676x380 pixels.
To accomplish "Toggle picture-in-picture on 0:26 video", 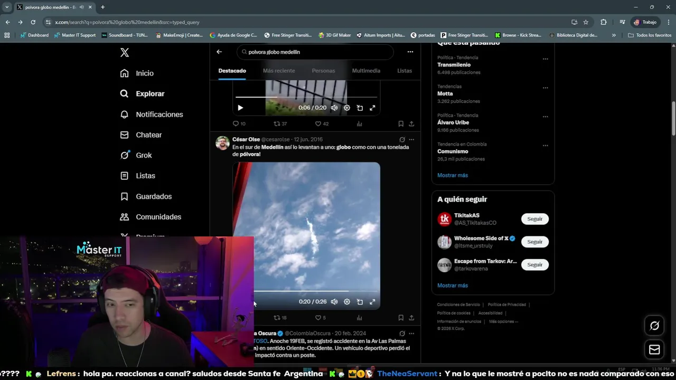I will click(x=360, y=302).
